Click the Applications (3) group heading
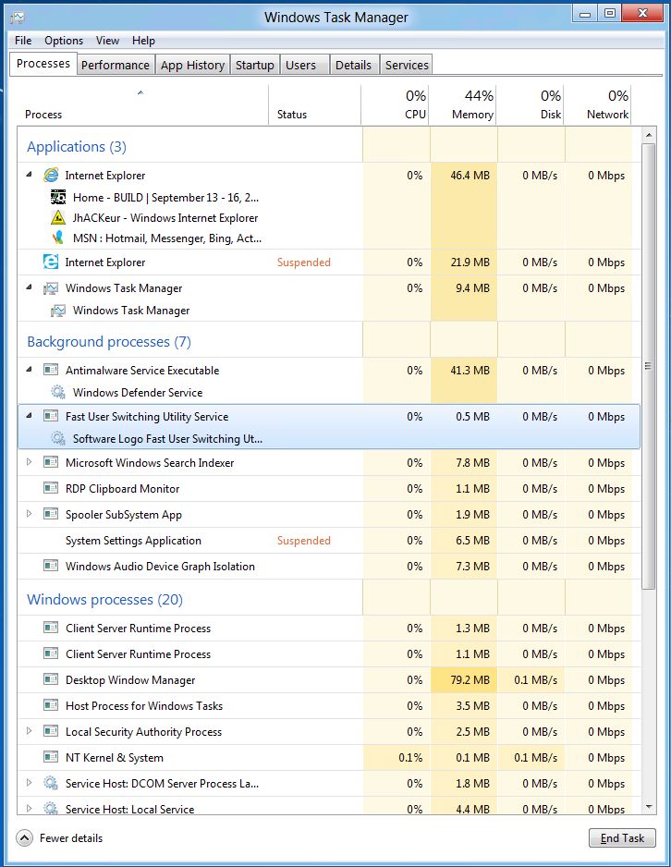 [77, 147]
